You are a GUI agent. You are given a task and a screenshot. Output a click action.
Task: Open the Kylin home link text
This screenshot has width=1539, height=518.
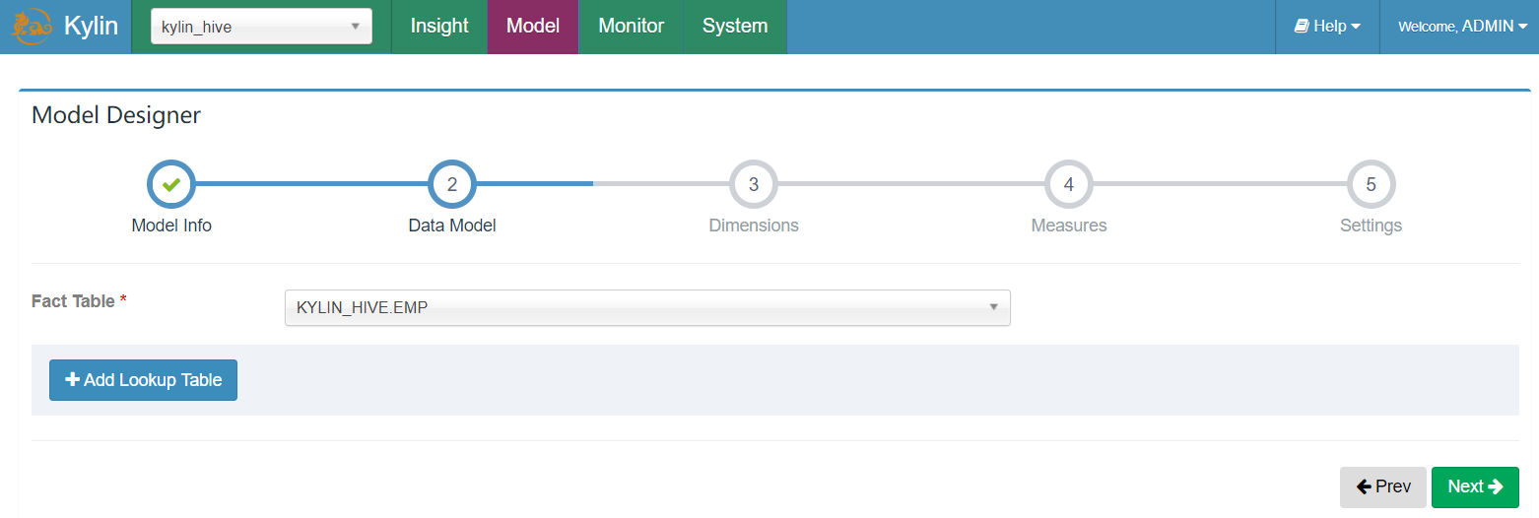(x=91, y=27)
